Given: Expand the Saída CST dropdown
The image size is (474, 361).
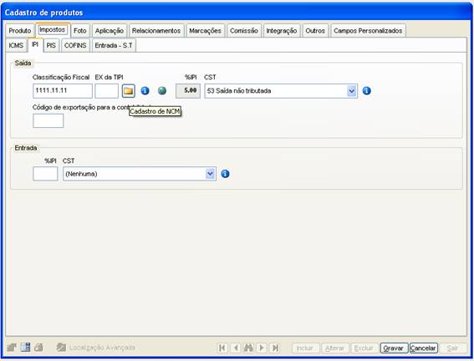Looking at the screenshot, I should coord(352,91).
